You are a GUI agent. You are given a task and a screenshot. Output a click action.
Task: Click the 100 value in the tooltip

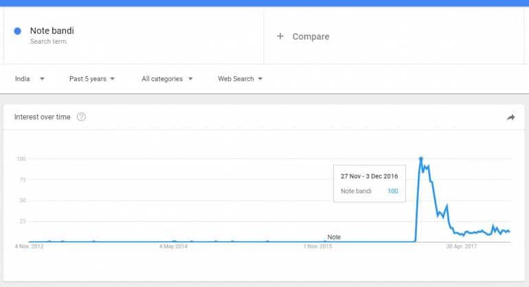[x=392, y=191]
